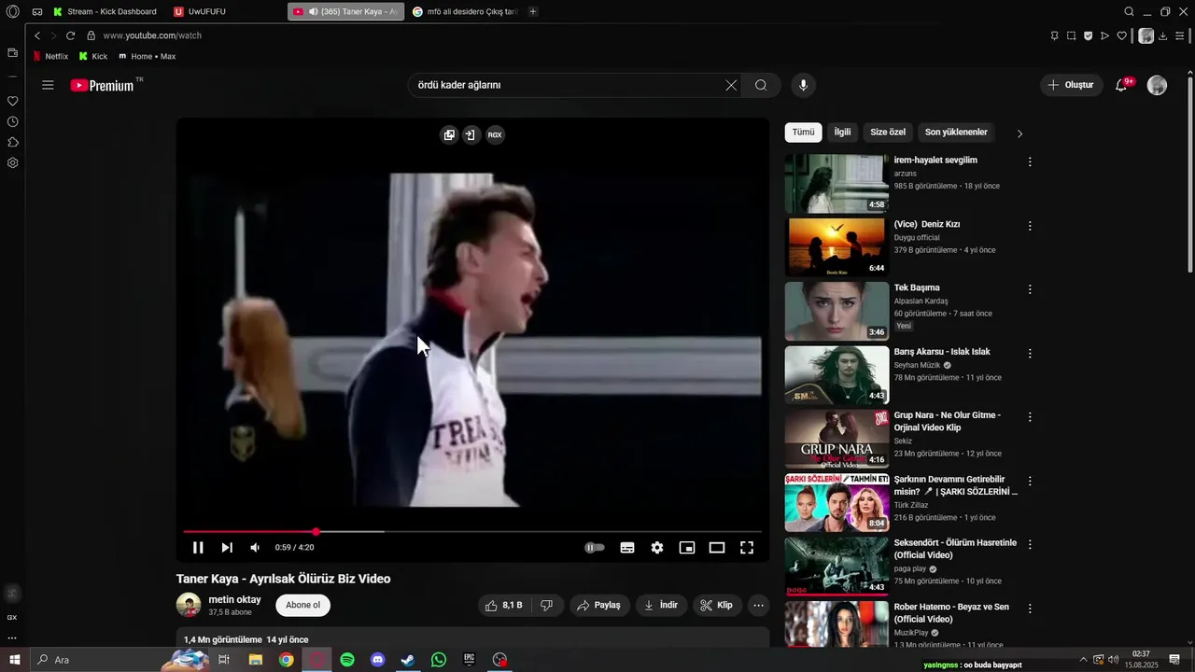Image resolution: width=1195 pixels, height=672 pixels.
Task: Open the Opera sidebar settings gear
Action: click(x=12, y=162)
